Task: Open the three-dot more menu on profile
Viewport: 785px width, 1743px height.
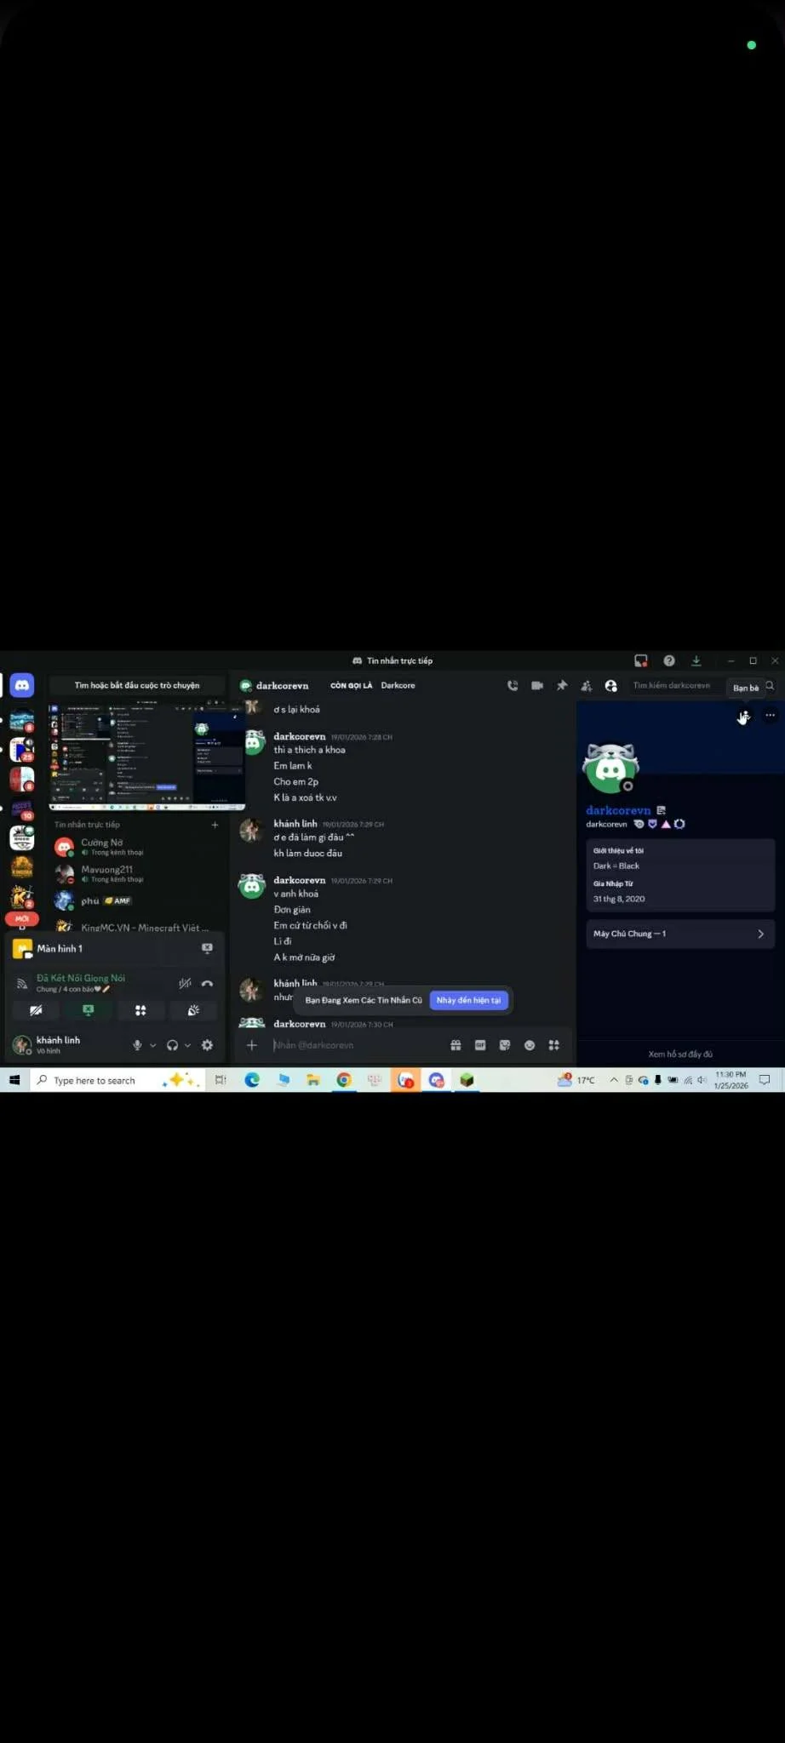Action: click(x=770, y=715)
